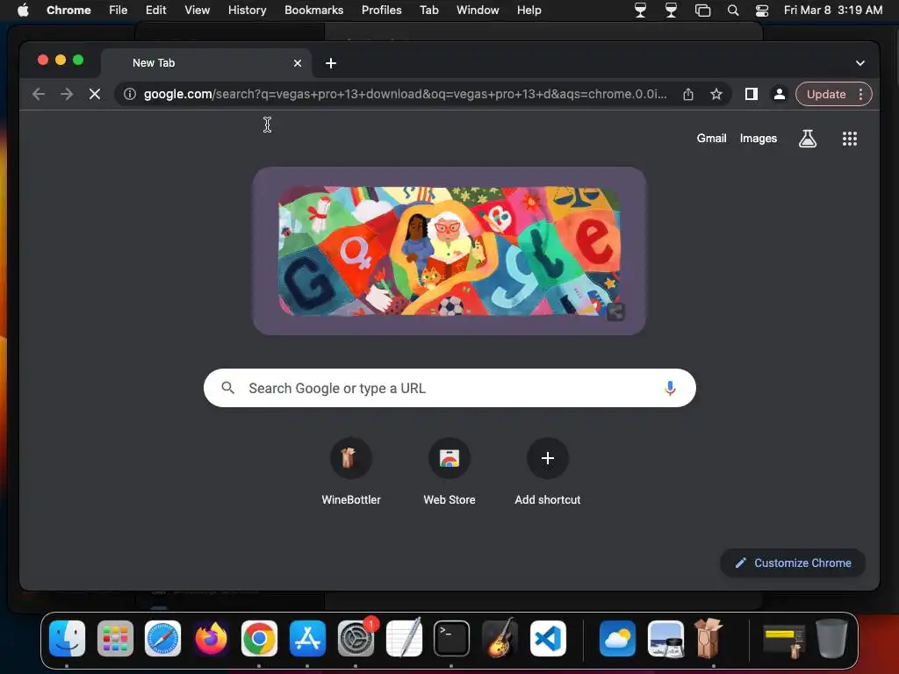This screenshot has width=899, height=674.
Task: Launch Visual Studio Code from the Dock
Action: pos(548,638)
